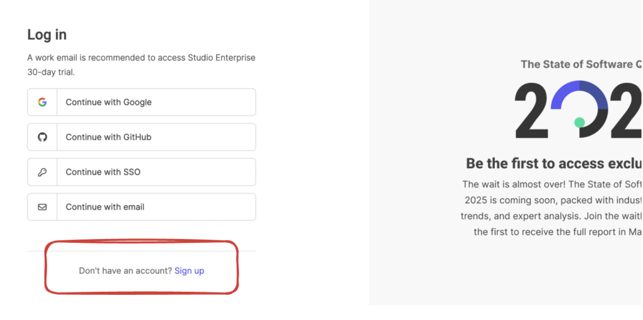Click "The State of Software" title
This screenshot has width=643, height=320.
[x=578, y=64]
